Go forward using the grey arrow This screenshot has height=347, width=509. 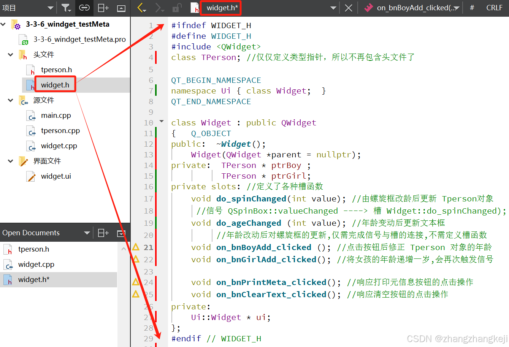coord(160,8)
